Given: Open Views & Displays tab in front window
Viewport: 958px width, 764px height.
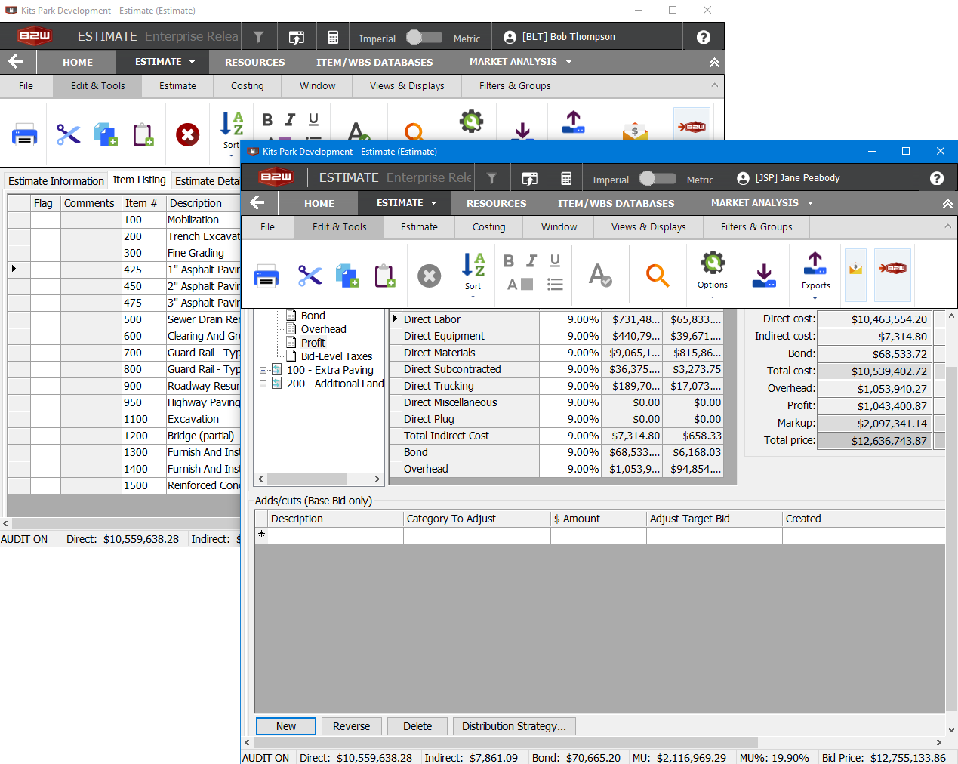Looking at the screenshot, I should pyautogui.click(x=648, y=226).
